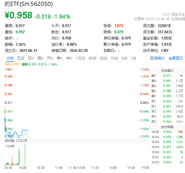
Task: Open the 五日 five-day chart tab
Action: point(21,58)
